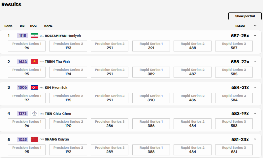Click the Vietnam flag icon

(34, 62)
